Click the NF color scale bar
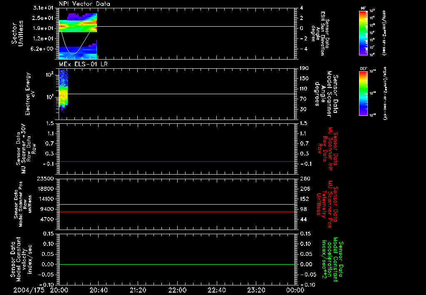The image size is (426, 295). (x=363, y=33)
